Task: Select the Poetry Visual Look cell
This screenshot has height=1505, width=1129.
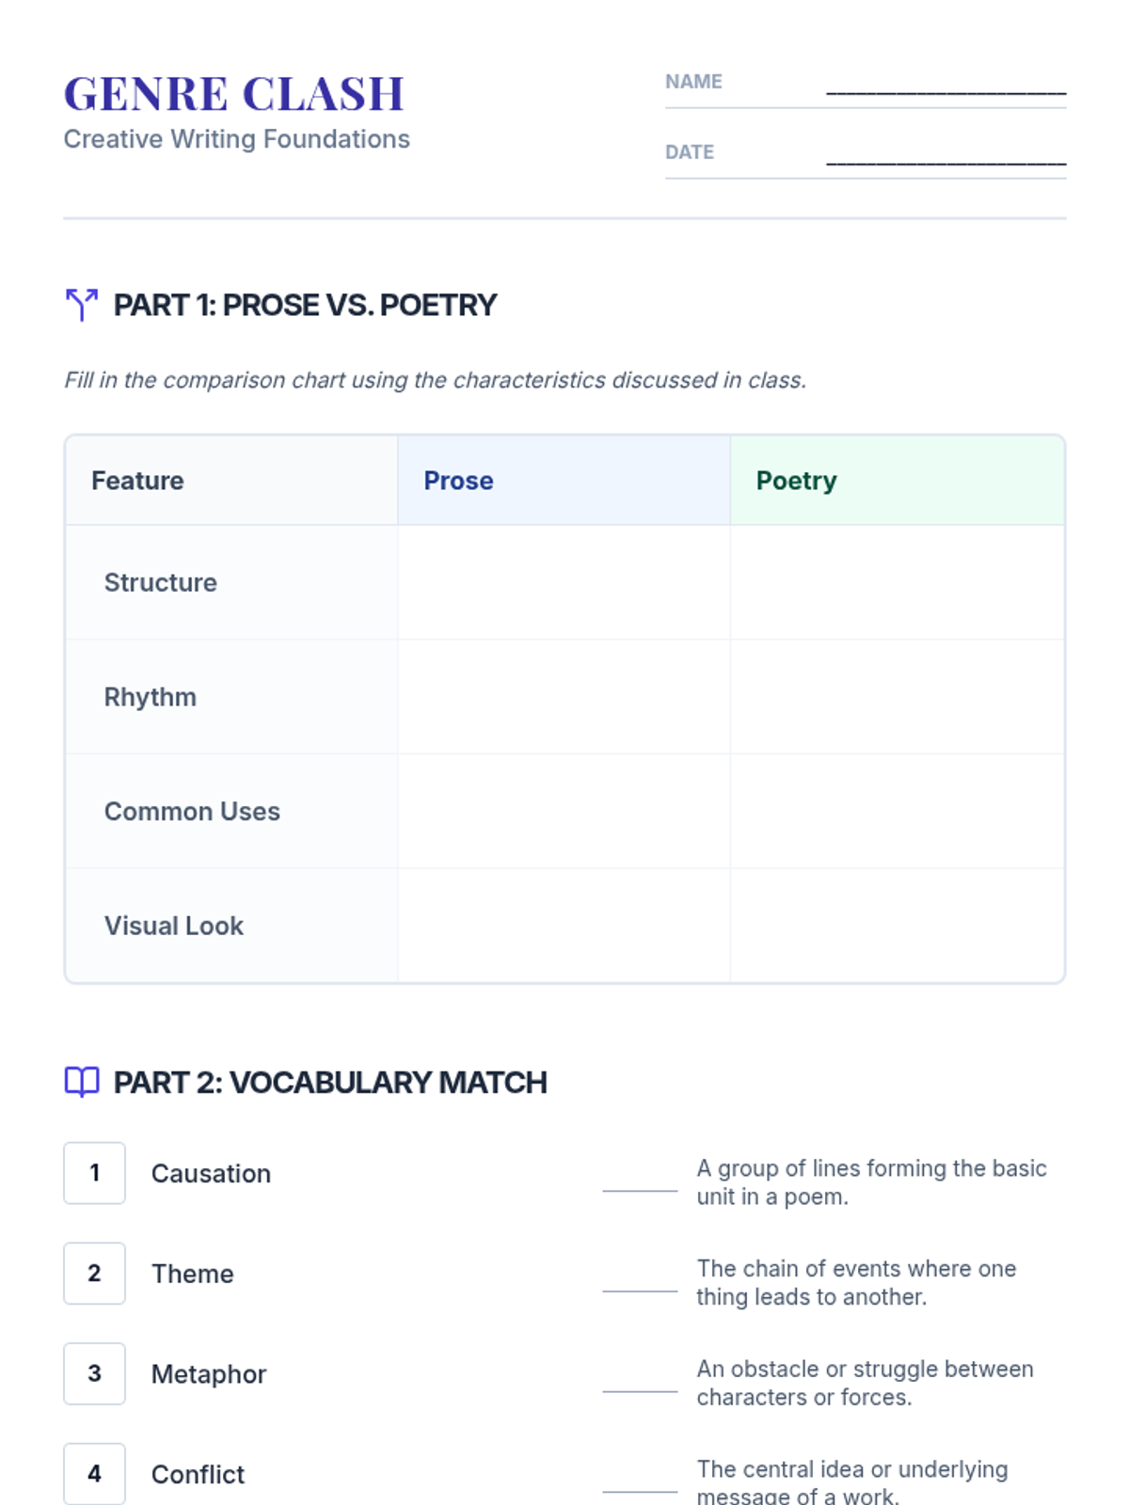Action: click(x=897, y=926)
